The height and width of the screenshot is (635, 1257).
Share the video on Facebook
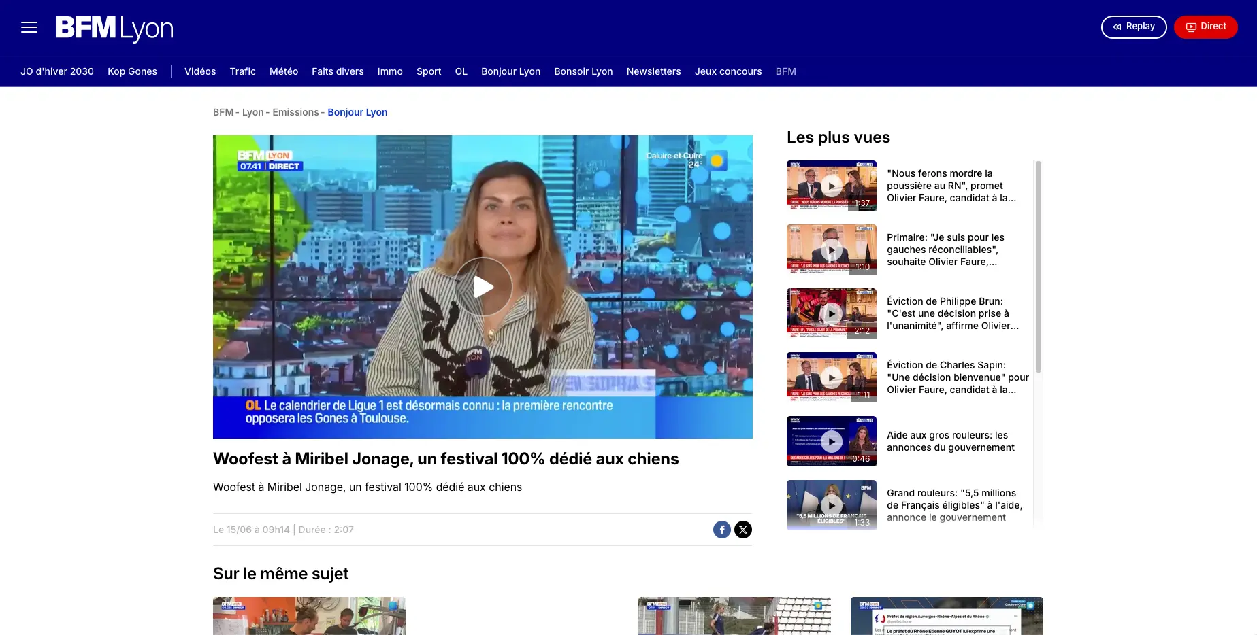tap(722, 530)
